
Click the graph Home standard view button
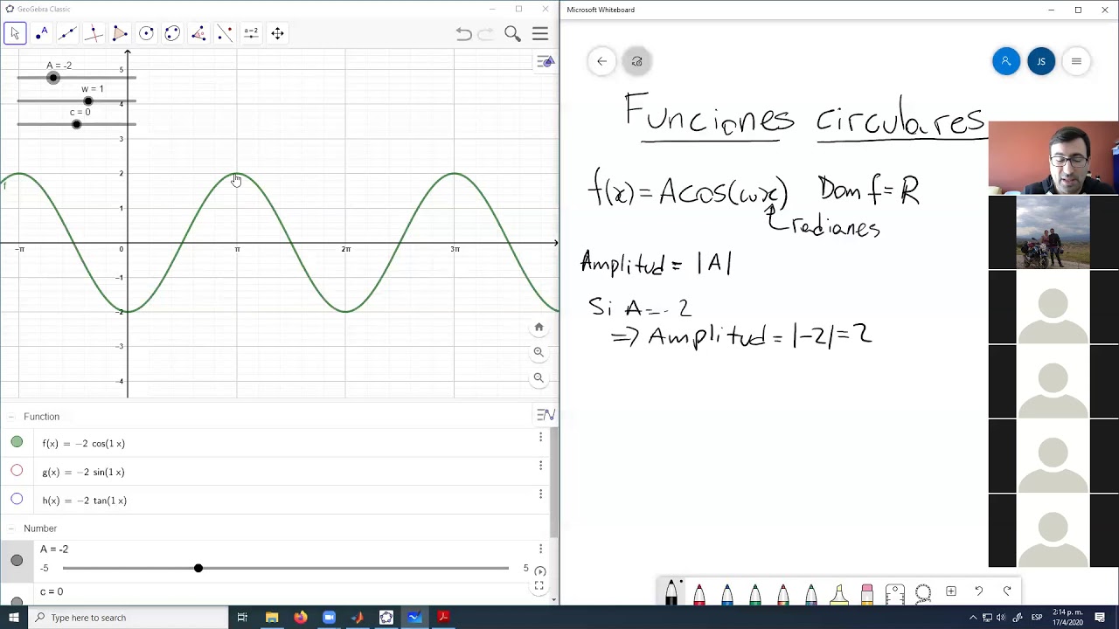pos(539,327)
